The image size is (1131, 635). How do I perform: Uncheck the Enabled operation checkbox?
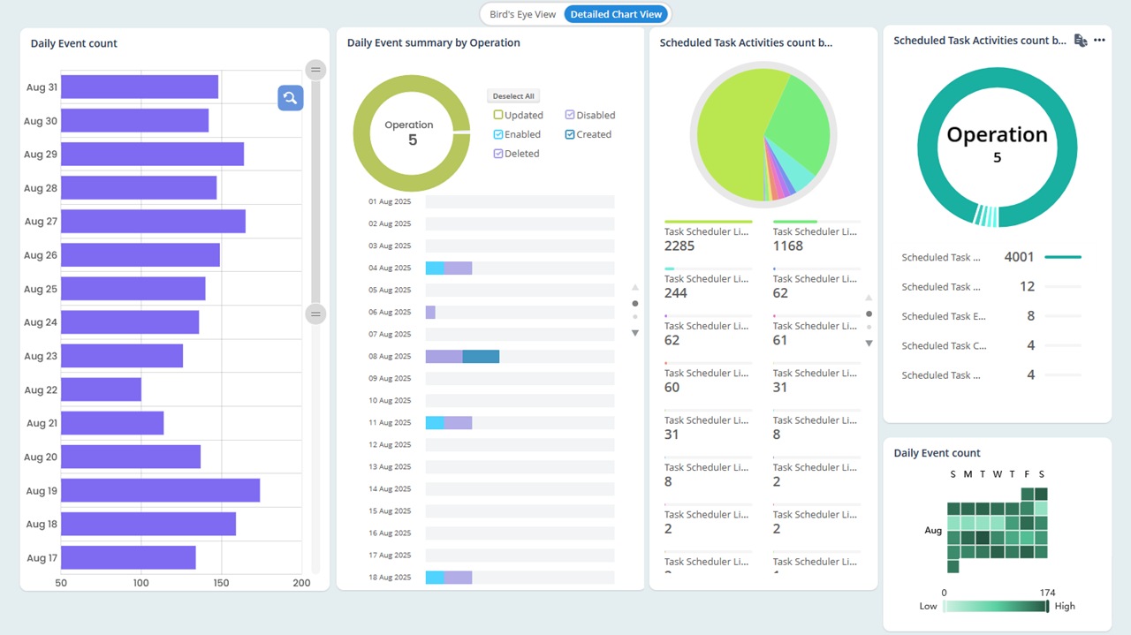(498, 134)
